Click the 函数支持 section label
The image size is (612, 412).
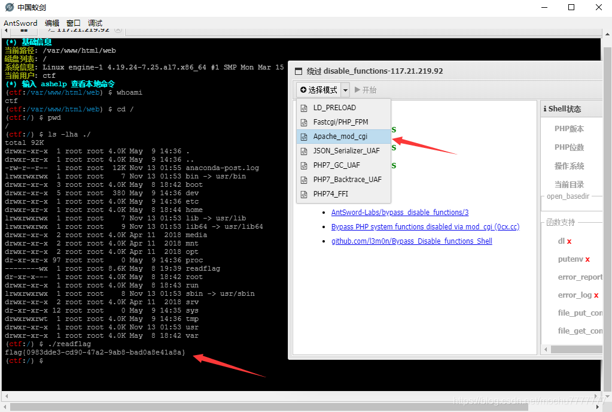(561, 223)
